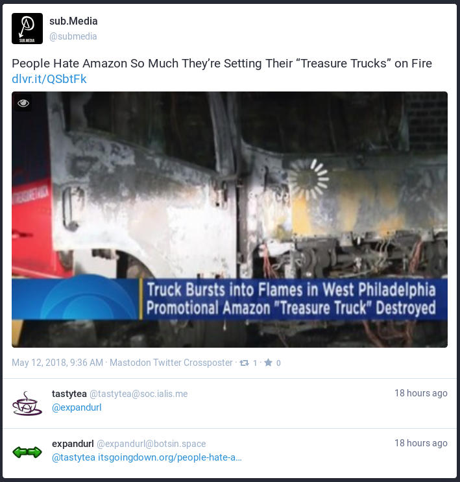The width and height of the screenshot is (460, 482).
Task: Open the expandurl display name
Action: 73,444
